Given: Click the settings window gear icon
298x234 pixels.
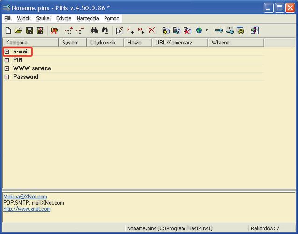Looking at the screenshot, I should (241, 30).
